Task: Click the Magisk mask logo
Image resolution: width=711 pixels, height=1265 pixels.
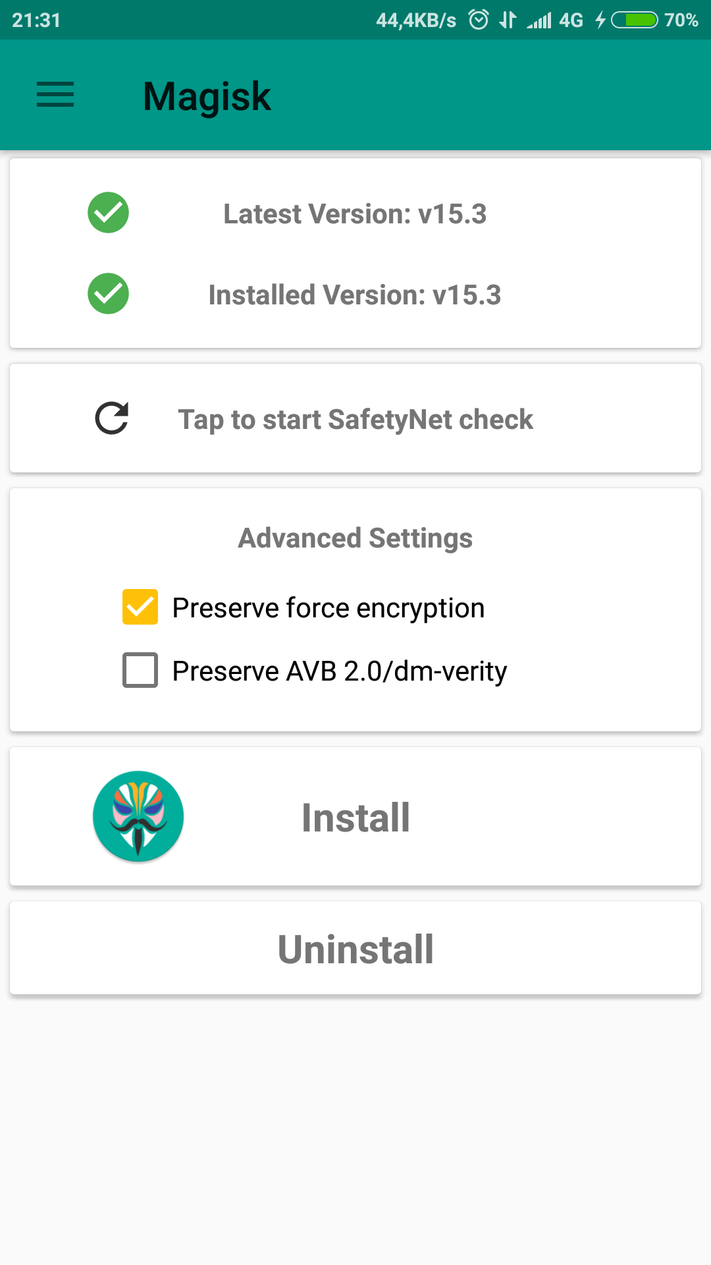Action: (x=138, y=816)
